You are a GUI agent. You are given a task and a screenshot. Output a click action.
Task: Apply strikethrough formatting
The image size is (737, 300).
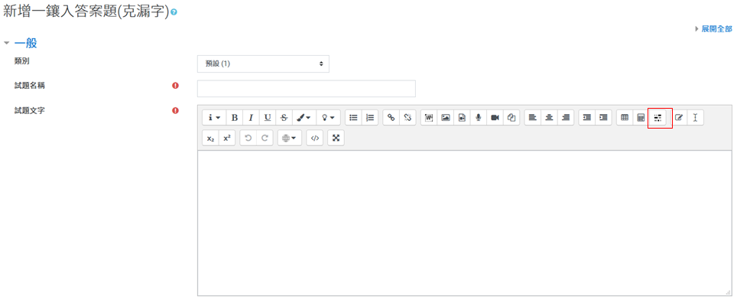pos(284,118)
